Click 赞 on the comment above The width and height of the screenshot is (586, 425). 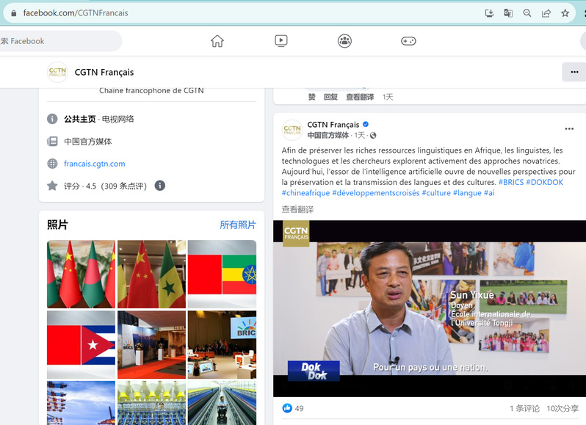(311, 97)
